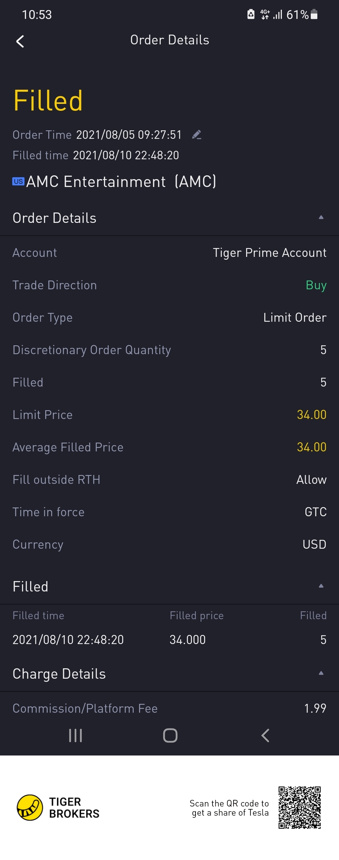
Task: Tap the Android home button
Action: pyautogui.click(x=170, y=735)
